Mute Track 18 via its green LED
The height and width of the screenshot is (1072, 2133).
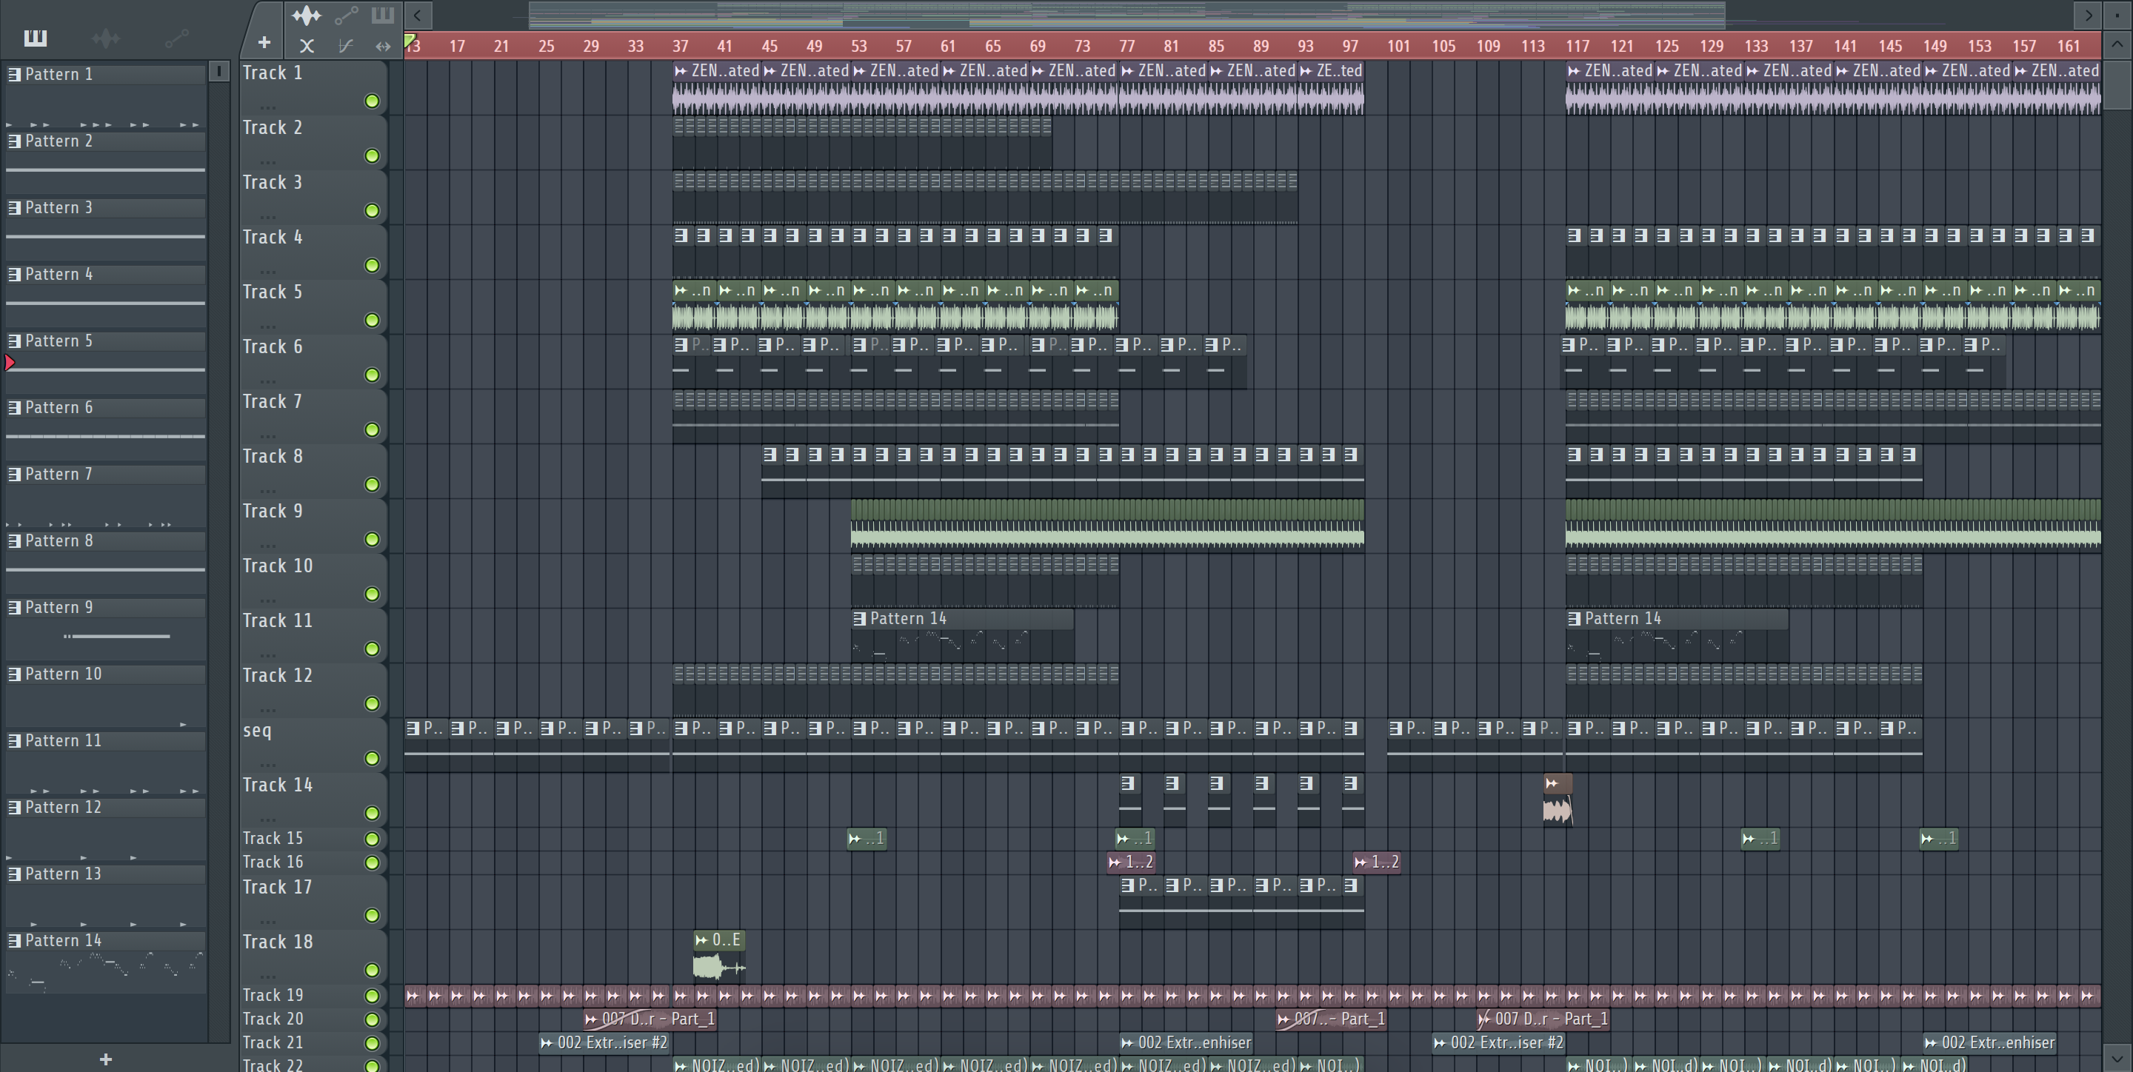372,969
